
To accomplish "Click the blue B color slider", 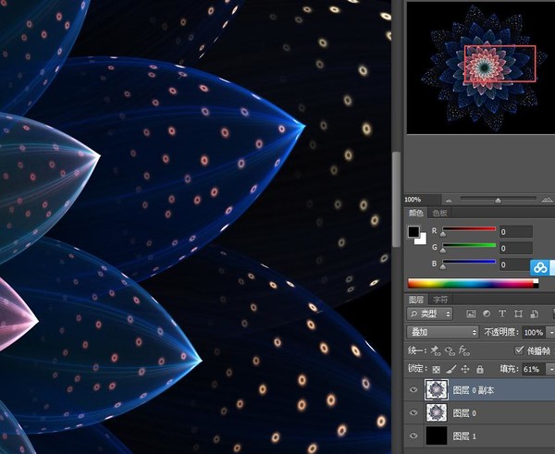I will (469, 262).
